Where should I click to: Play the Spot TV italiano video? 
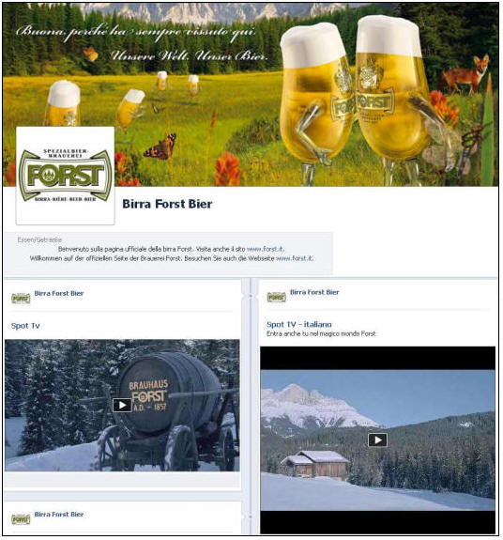click(x=378, y=440)
